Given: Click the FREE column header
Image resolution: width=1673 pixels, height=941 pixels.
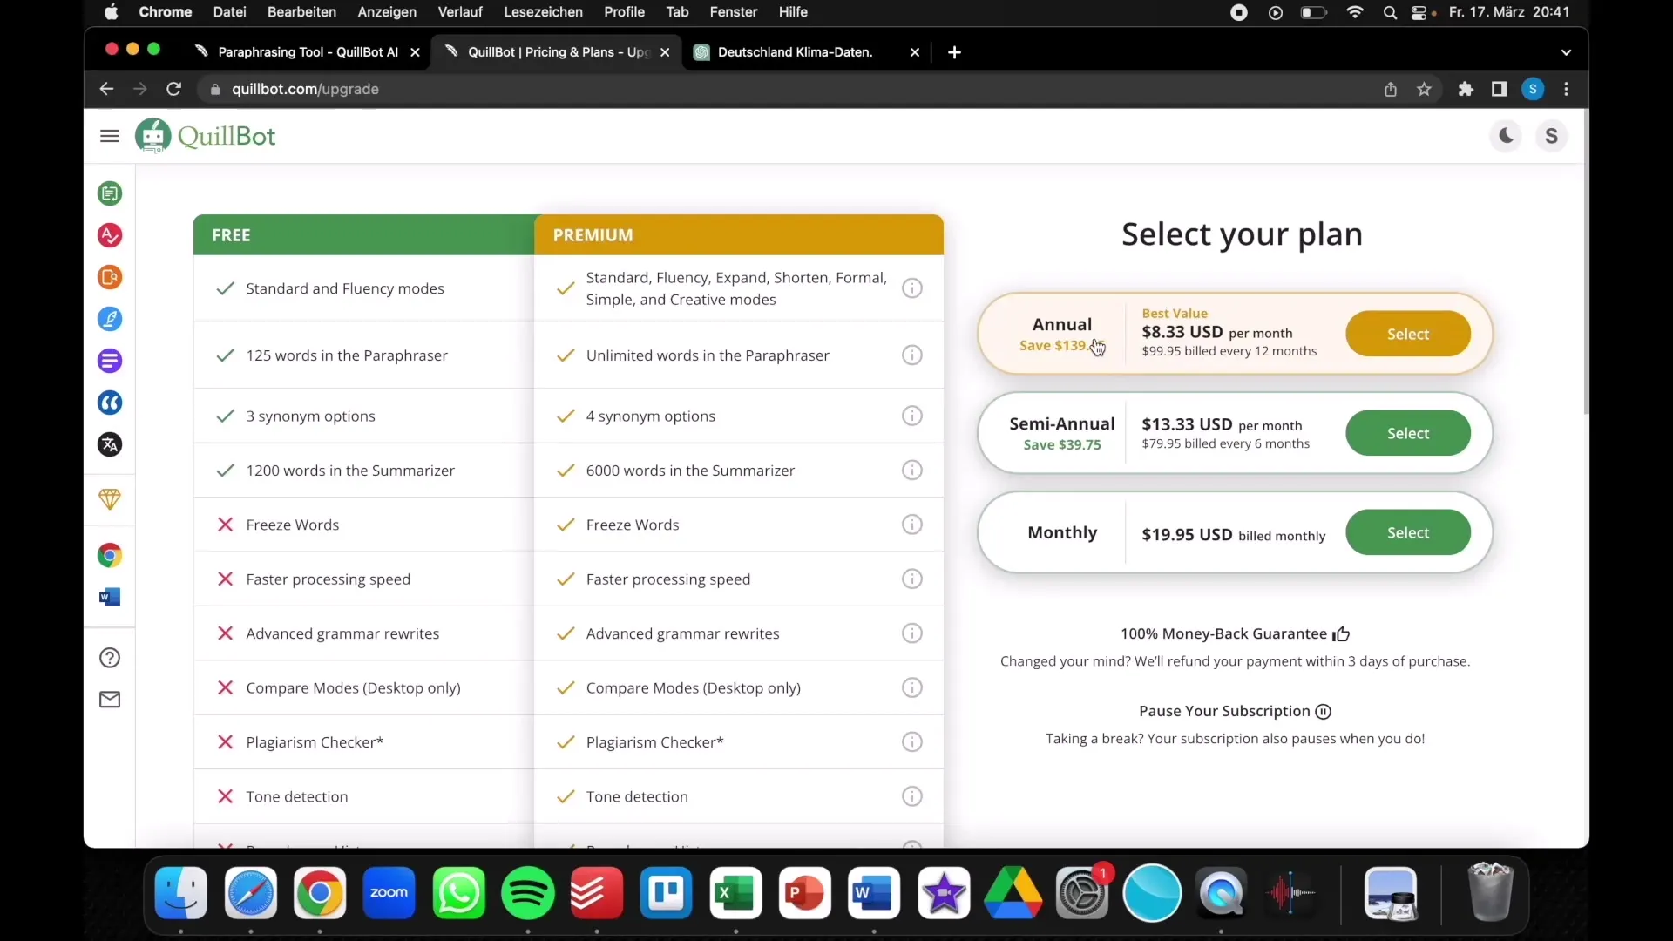Looking at the screenshot, I should [363, 235].
